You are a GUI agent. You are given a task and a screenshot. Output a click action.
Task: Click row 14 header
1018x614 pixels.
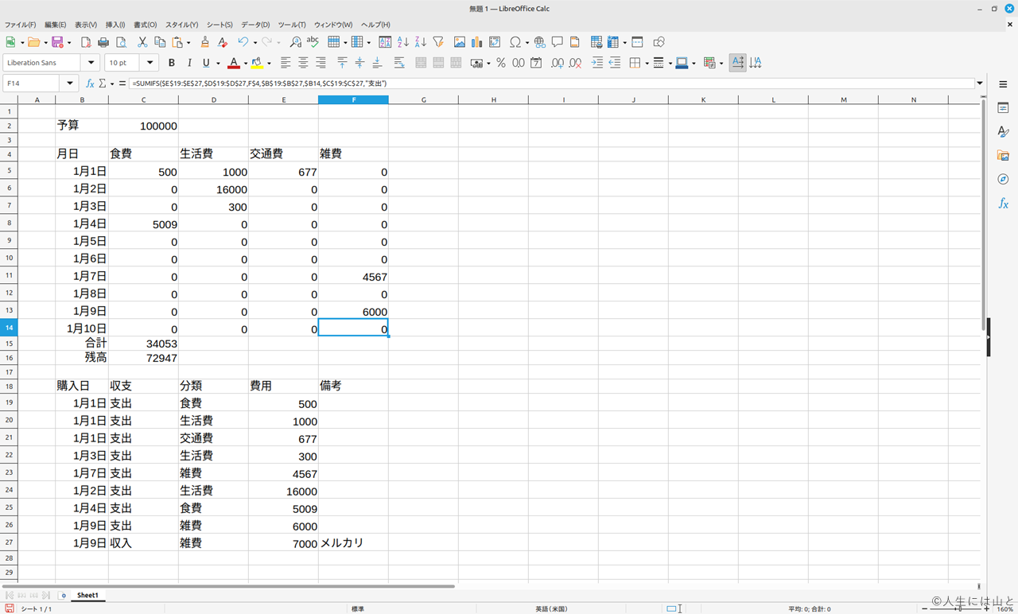(9, 328)
